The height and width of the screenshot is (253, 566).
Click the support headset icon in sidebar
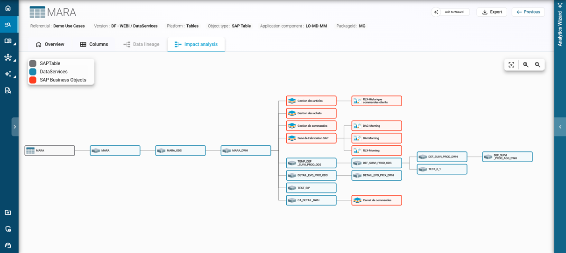tap(8, 245)
